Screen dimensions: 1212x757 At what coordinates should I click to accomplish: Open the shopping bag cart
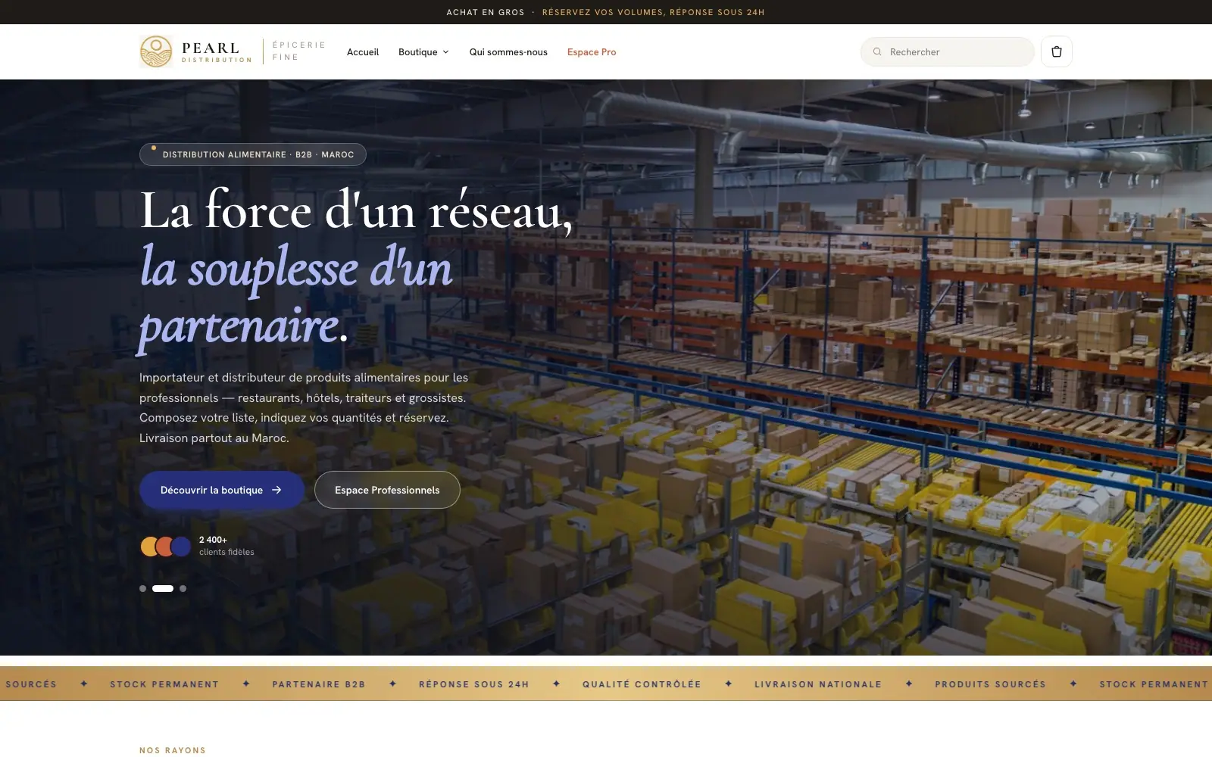[1057, 51]
